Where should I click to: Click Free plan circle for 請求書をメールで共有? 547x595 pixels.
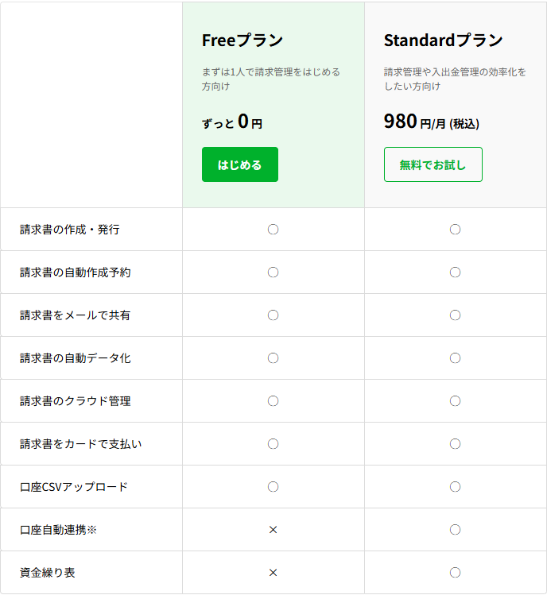pos(273,315)
